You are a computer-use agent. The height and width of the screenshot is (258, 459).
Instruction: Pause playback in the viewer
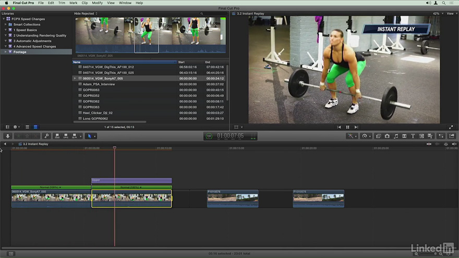pyautogui.click(x=348, y=127)
